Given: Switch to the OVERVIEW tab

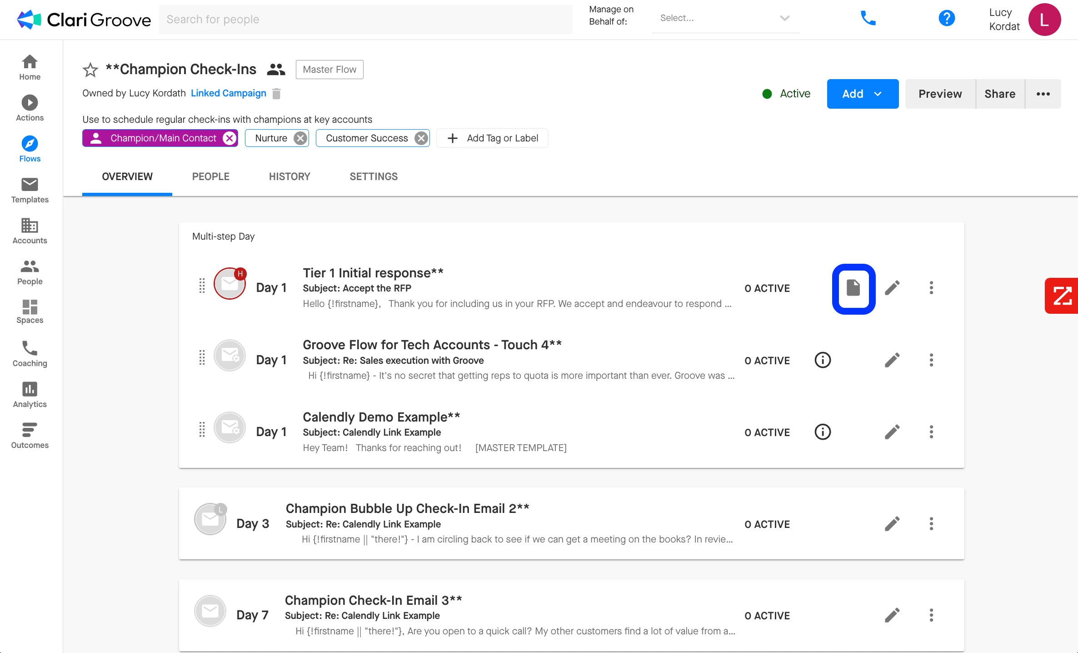Looking at the screenshot, I should coord(127,176).
